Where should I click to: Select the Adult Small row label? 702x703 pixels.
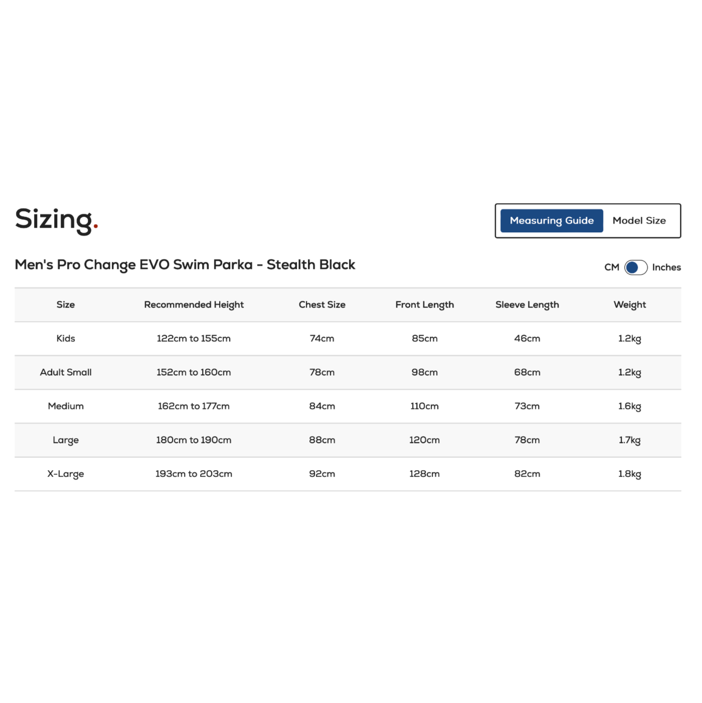(x=66, y=372)
